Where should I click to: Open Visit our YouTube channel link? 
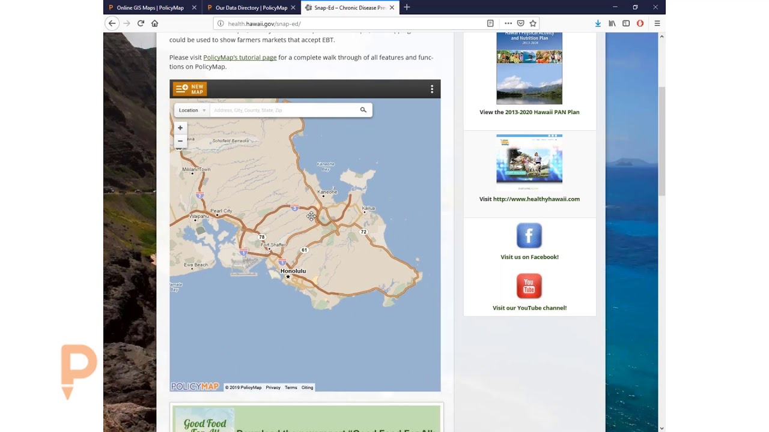pos(529,308)
